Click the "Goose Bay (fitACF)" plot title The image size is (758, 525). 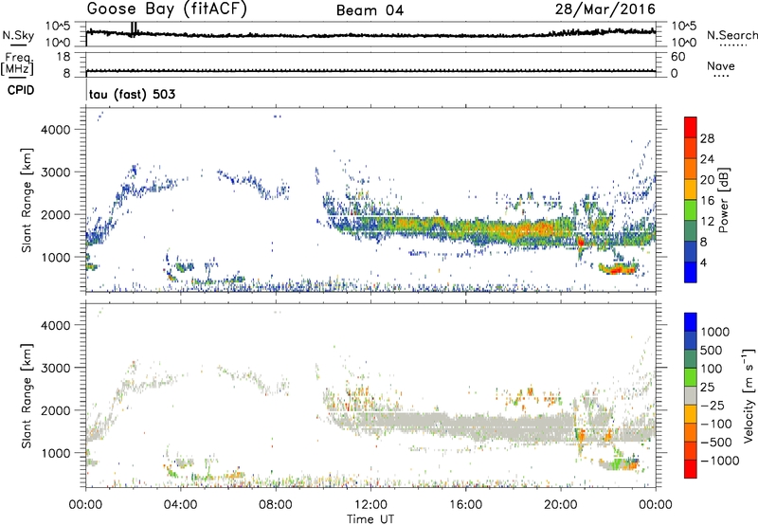tap(167, 9)
